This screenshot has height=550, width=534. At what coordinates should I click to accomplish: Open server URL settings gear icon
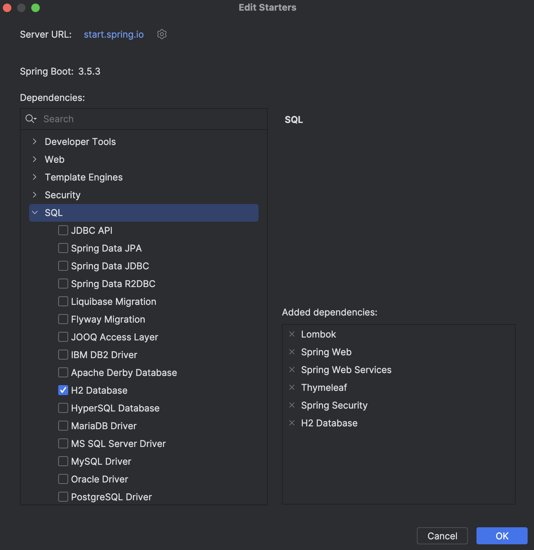[162, 34]
